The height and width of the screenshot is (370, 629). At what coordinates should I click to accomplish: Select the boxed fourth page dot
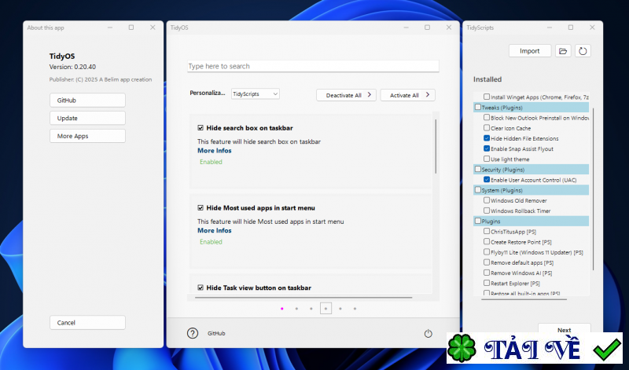[x=326, y=308]
